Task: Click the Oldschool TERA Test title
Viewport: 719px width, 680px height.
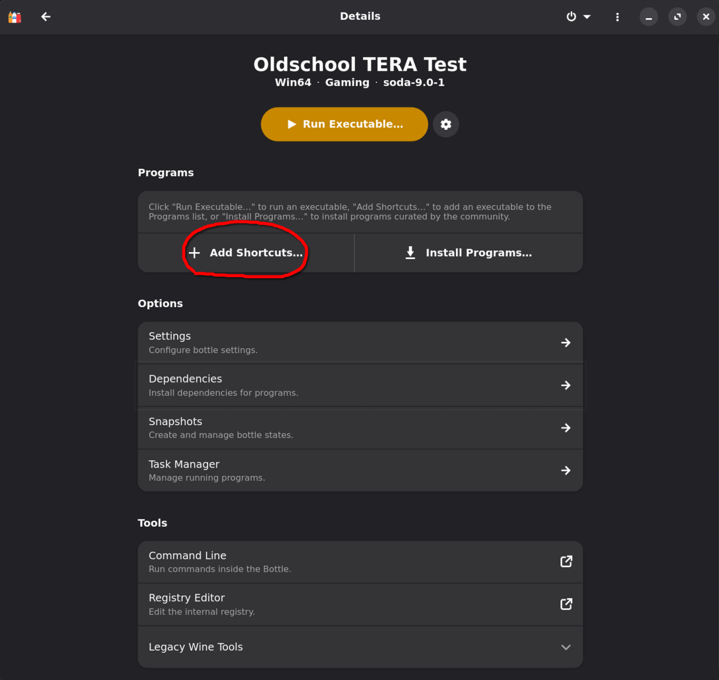Action: click(359, 65)
